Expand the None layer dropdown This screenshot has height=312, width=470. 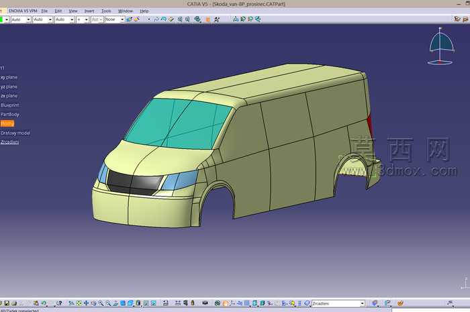click(122, 19)
